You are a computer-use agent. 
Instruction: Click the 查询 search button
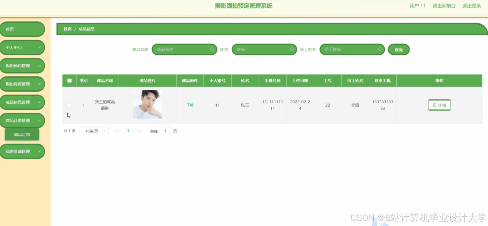tap(399, 50)
